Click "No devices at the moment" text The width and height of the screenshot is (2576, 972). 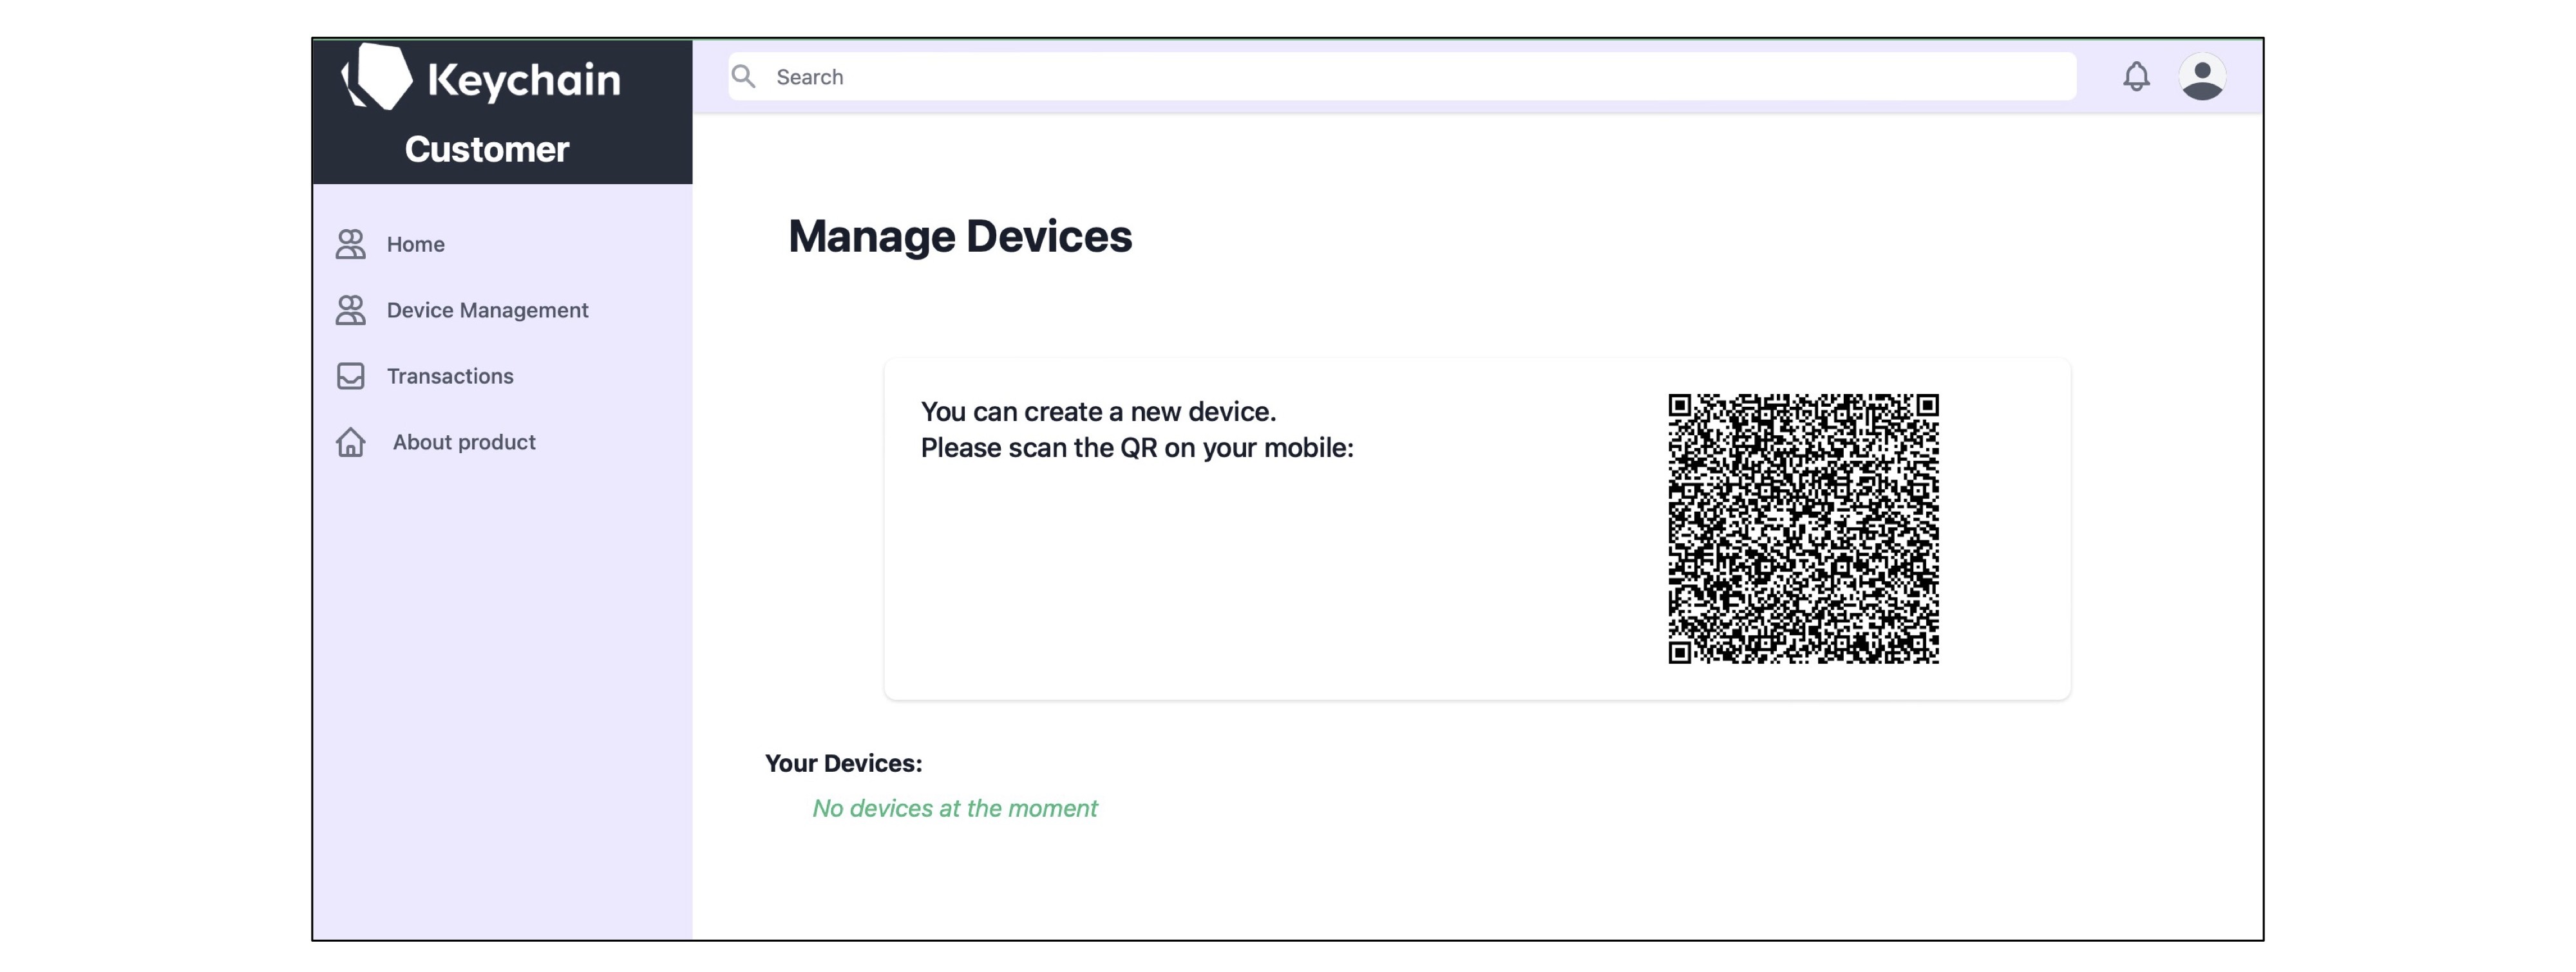(x=955, y=808)
